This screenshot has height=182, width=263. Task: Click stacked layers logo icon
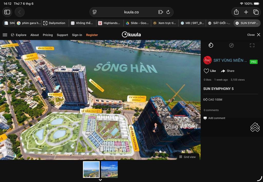(x=255, y=127)
